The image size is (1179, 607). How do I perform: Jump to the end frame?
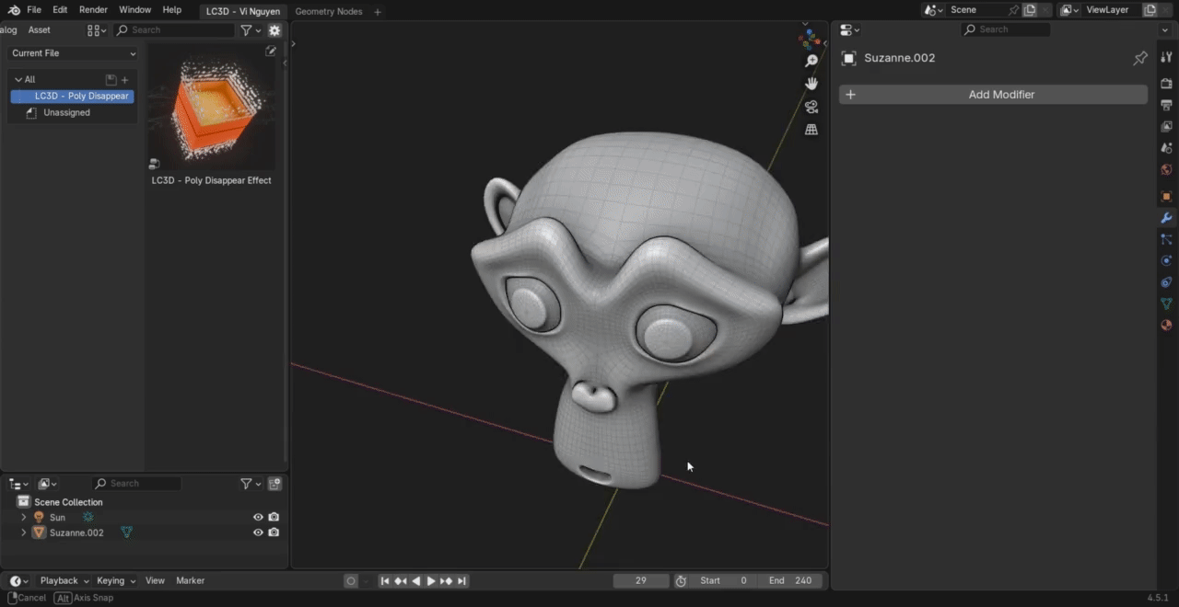(x=461, y=581)
